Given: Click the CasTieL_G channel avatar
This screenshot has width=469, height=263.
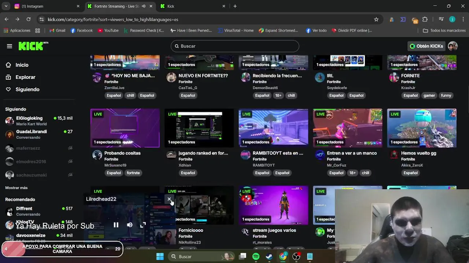Looking at the screenshot, I should click(x=171, y=77).
